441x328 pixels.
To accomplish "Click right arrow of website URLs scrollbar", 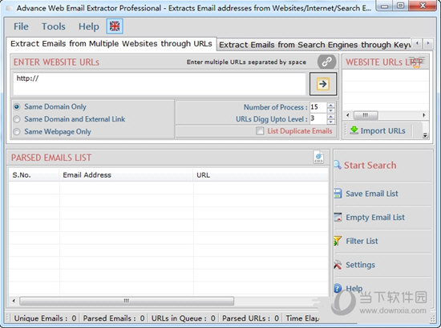I will [x=424, y=115].
